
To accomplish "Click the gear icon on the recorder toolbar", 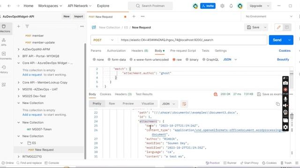I will pyautogui.click(x=285, y=127).
